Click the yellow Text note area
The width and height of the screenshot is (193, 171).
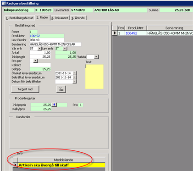[94, 77]
